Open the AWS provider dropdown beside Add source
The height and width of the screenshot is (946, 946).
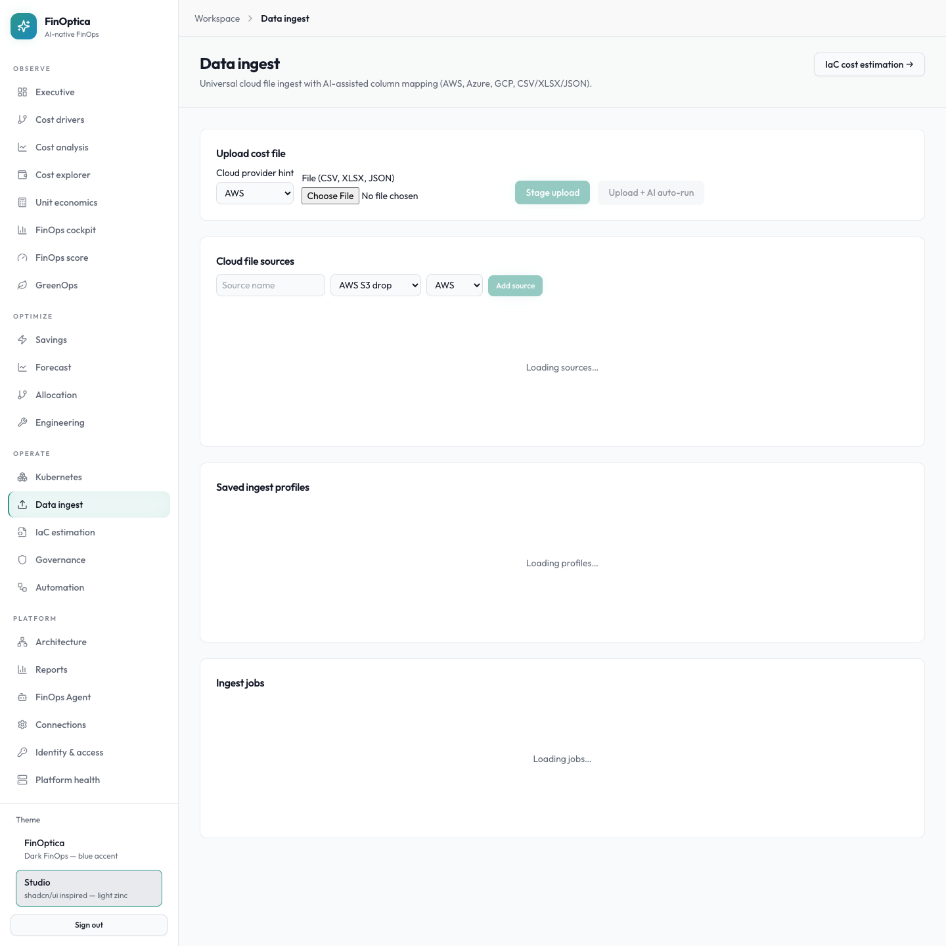[455, 285]
